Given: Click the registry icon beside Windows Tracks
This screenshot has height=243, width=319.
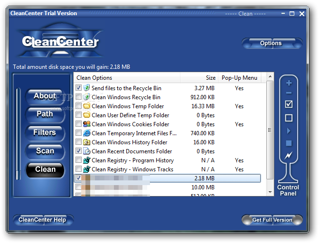Looking at the screenshot, I should [x=86, y=169].
